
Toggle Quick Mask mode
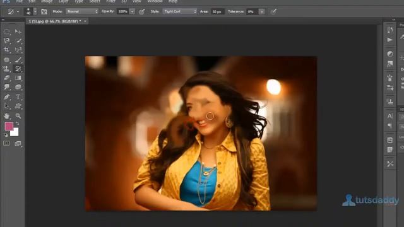[6, 143]
